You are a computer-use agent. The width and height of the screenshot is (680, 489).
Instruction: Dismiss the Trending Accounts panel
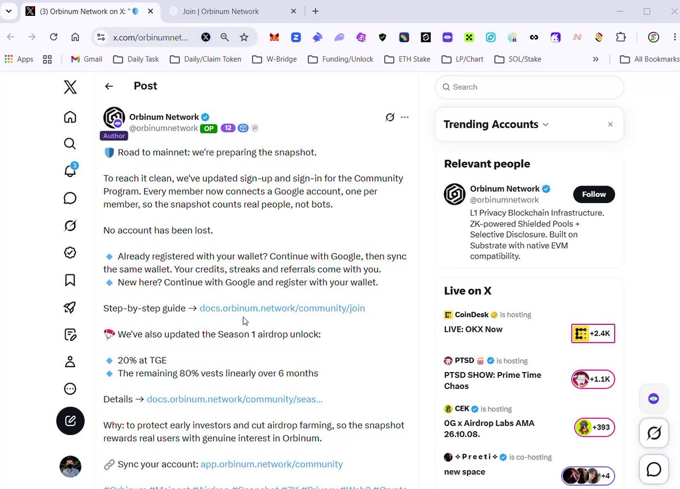point(610,124)
